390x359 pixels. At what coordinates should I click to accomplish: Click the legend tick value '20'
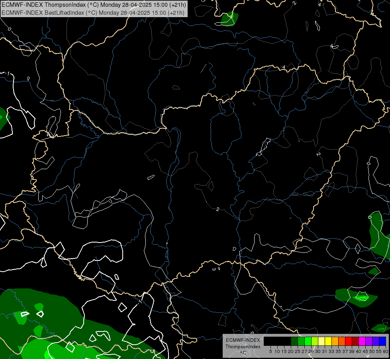tap(290, 351)
